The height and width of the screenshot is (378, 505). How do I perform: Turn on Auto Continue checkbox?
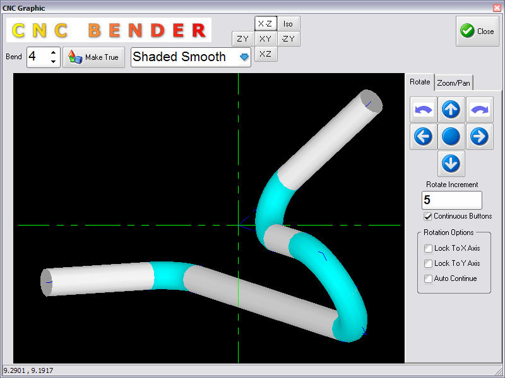[429, 278]
